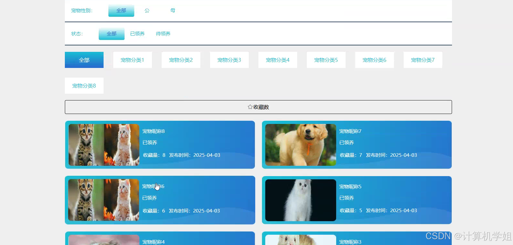Click 收藏量: 7 on 宠物昵称7 card
Screen dimensions: 513x245
[351, 155]
